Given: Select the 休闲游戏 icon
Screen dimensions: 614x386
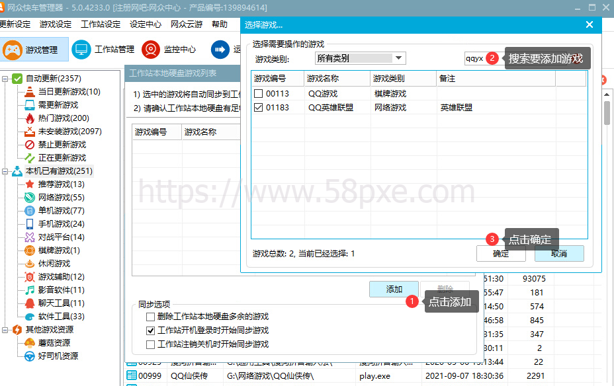Looking at the screenshot, I should point(30,264).
